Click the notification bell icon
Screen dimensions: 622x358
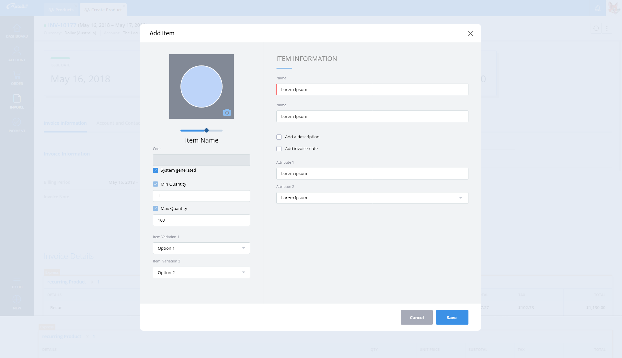click(x=598, y=8)
